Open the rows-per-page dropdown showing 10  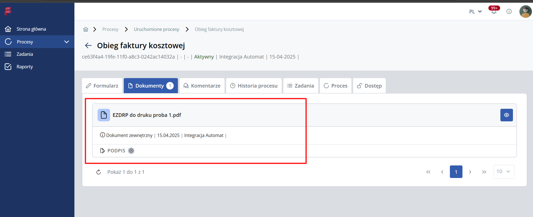tap(503, 172)
